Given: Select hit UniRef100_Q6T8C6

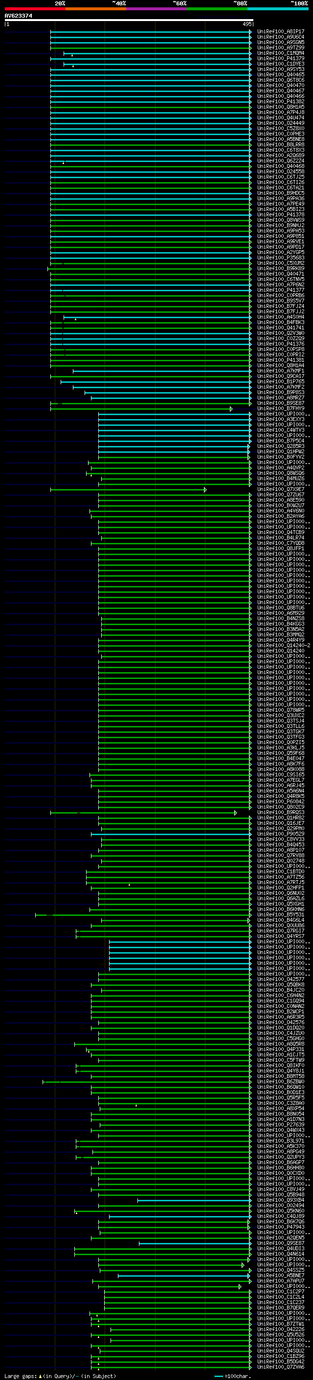Looking at the screenshot, I should pyautogui.click(x=281, y=80).
